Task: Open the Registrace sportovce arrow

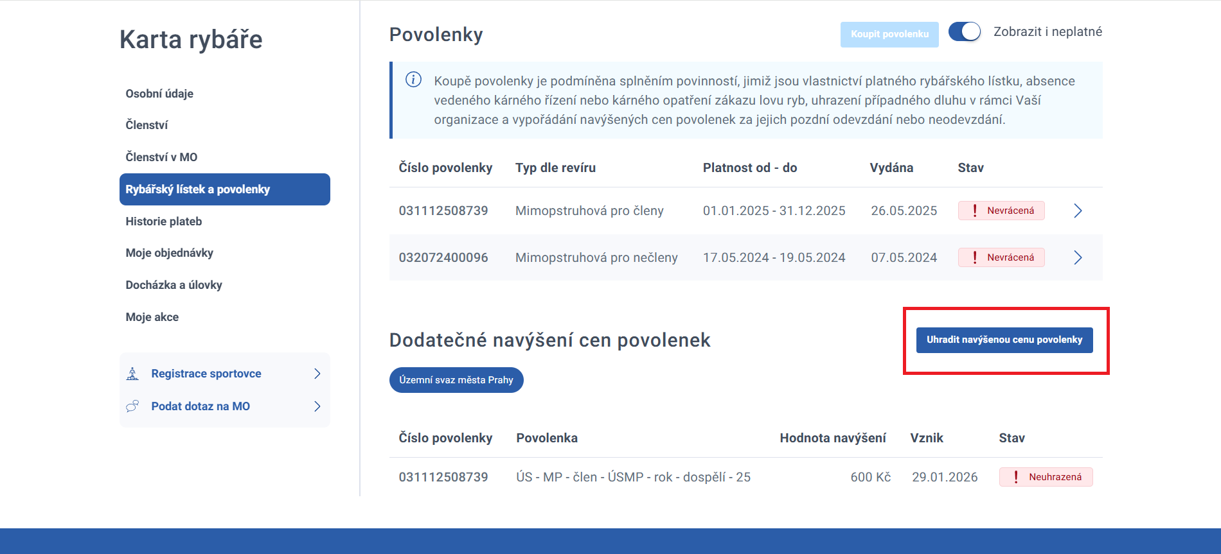Action: (317, 374)
